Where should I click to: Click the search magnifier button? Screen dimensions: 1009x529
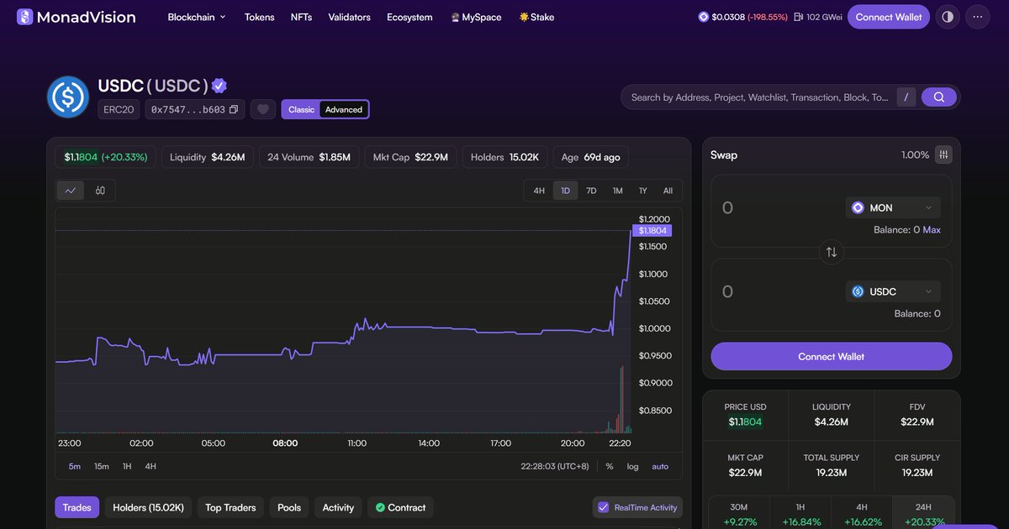(939, 97)
